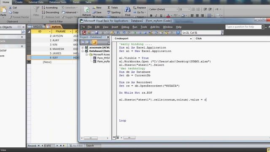Click the Design Mode icon in VBA toolbar
The width and height of the screenshot is (270, 152).
pos(151,33)
